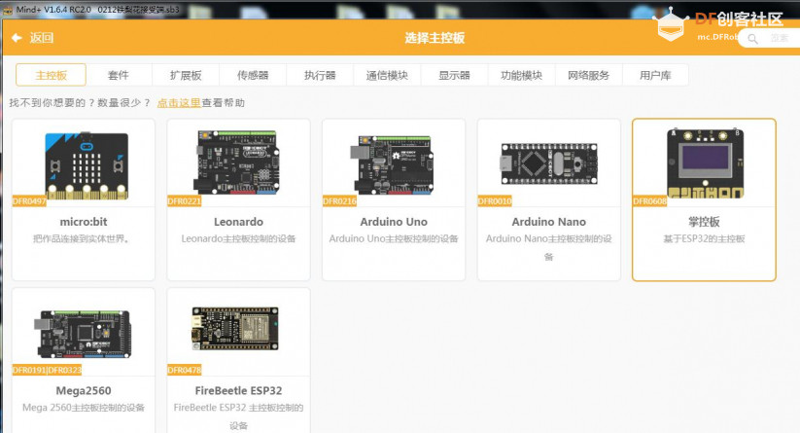Select the Arduino Nano board image
Image resolution: width=800 pixels, height=433 pixels.
point(549,163)
